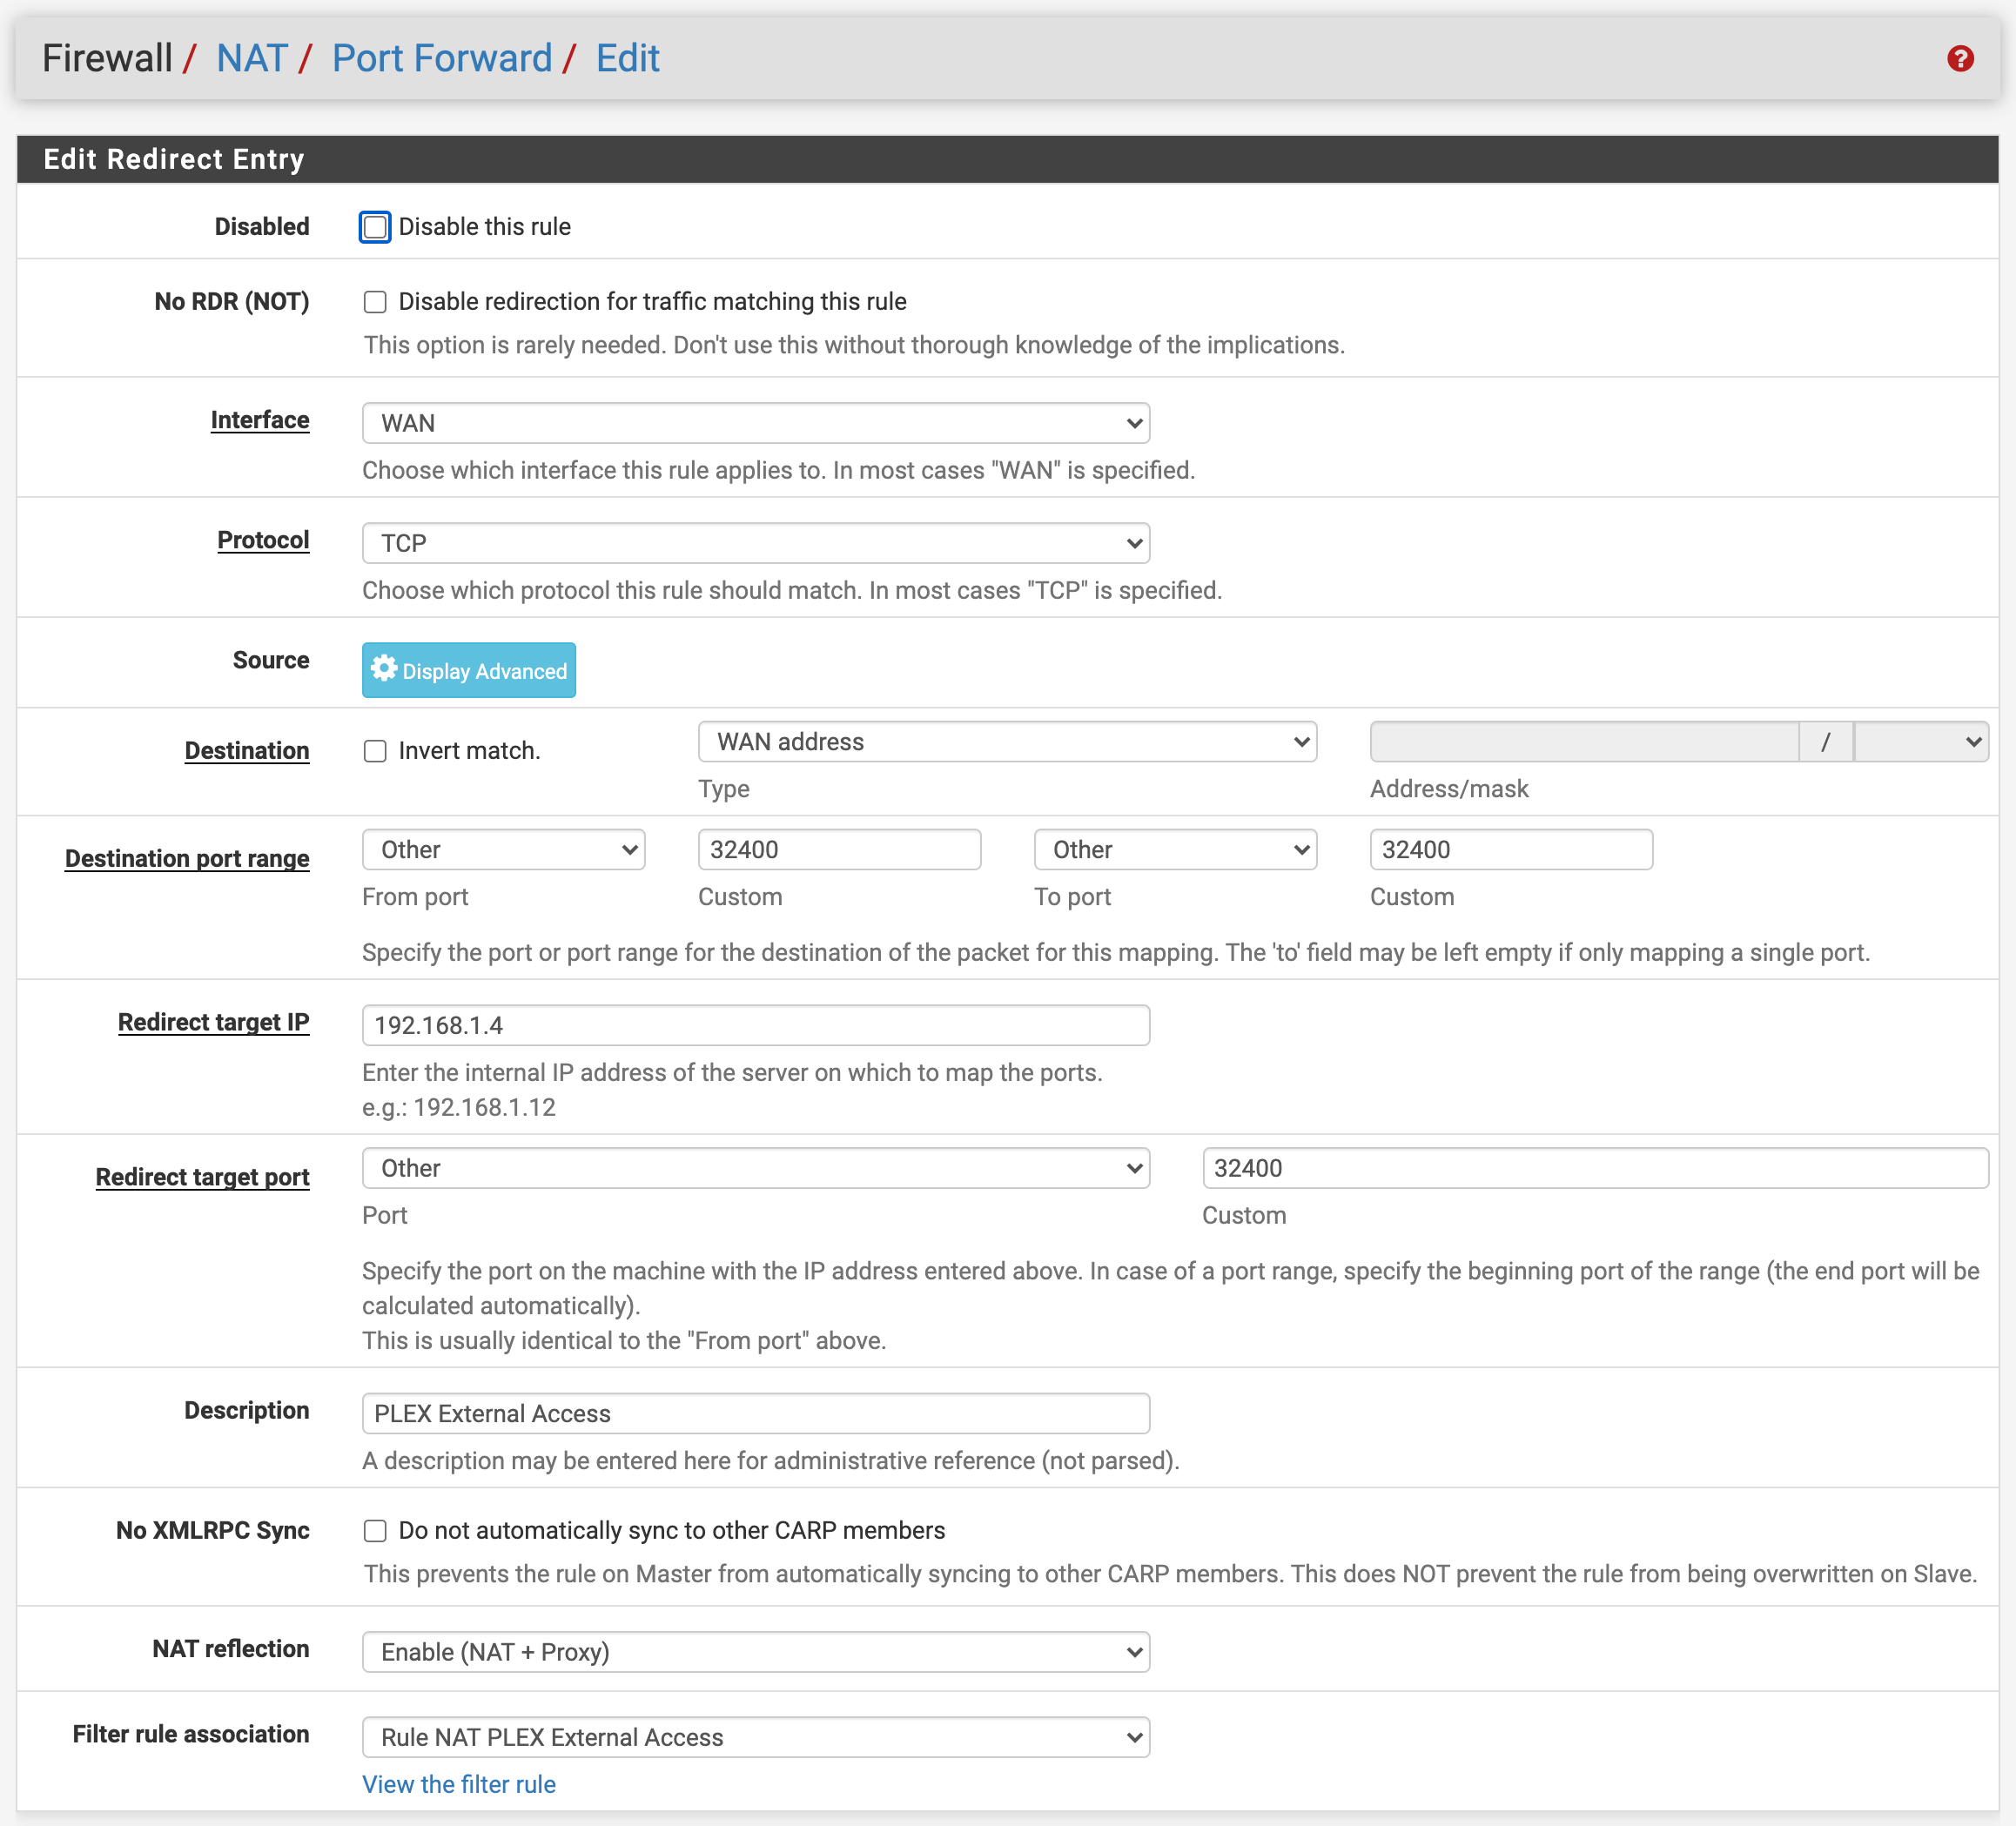Open the Interface WAN dropdown
This screenshot has height=1826, width=2016.
coord(755,423)
